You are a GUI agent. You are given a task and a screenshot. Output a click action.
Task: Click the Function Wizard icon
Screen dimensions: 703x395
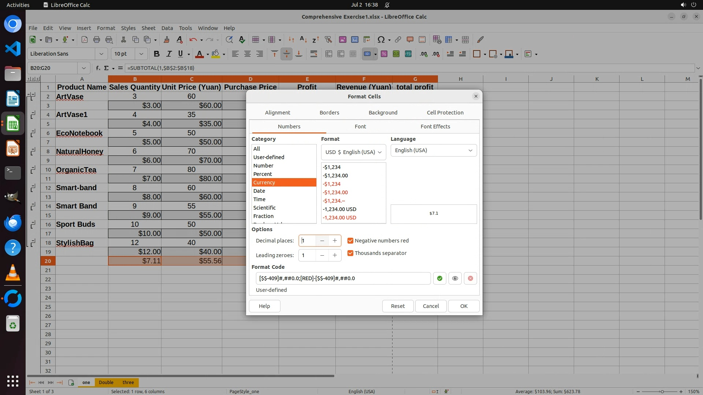click(x=98, y=68)
